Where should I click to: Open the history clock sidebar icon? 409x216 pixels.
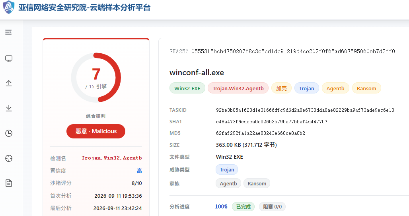9,133
